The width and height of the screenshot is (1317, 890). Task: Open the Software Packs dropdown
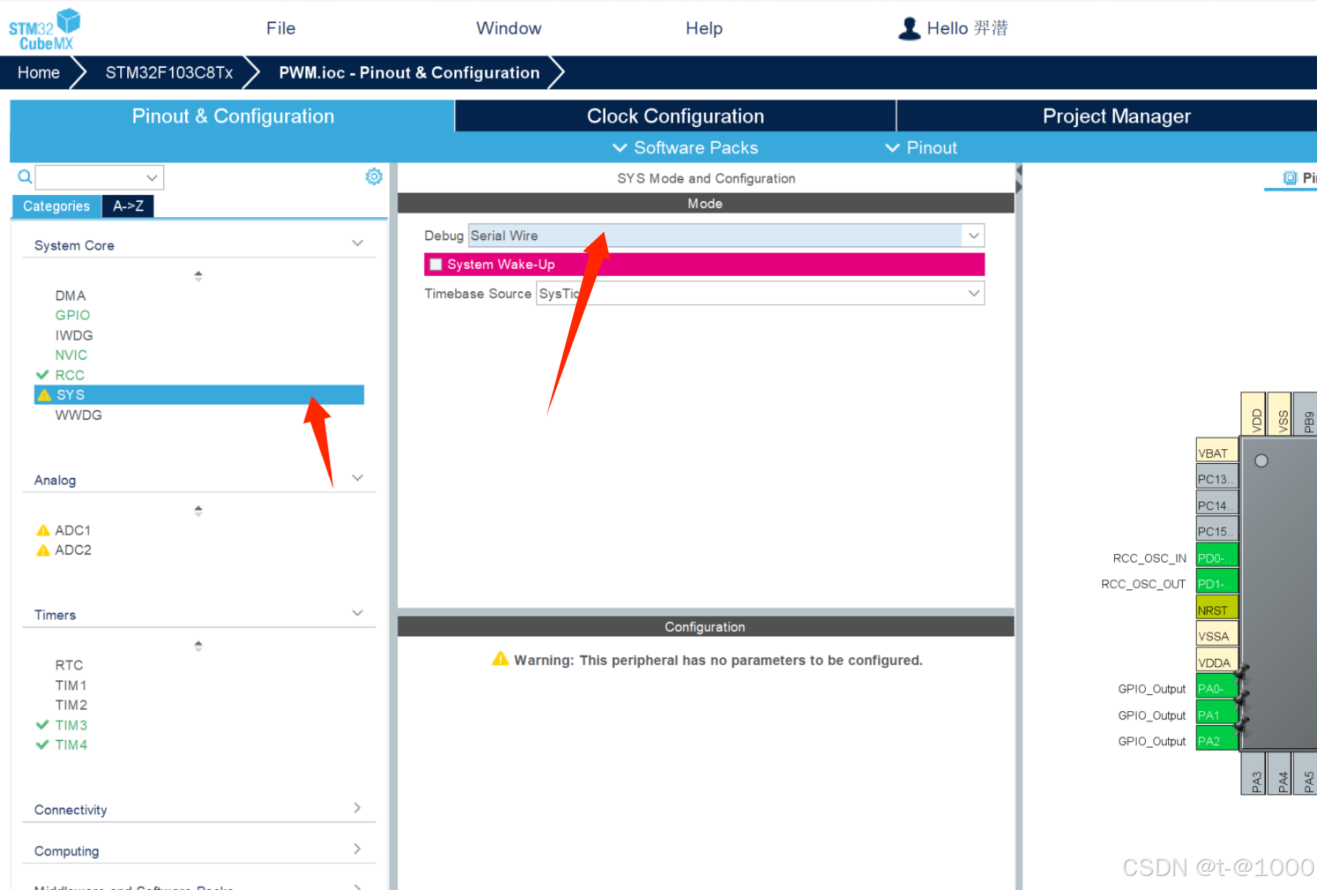tap(685, 148)
